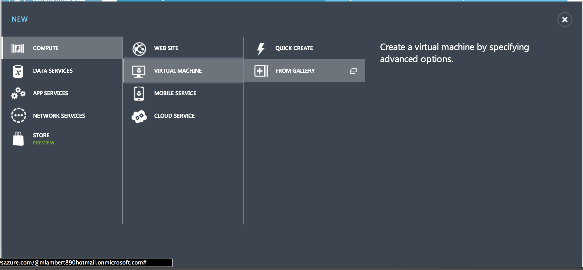The width and height of the screenshot is (583, 270).
Task: Choose the QUICK CREATE option text
Action: point(294,48)
